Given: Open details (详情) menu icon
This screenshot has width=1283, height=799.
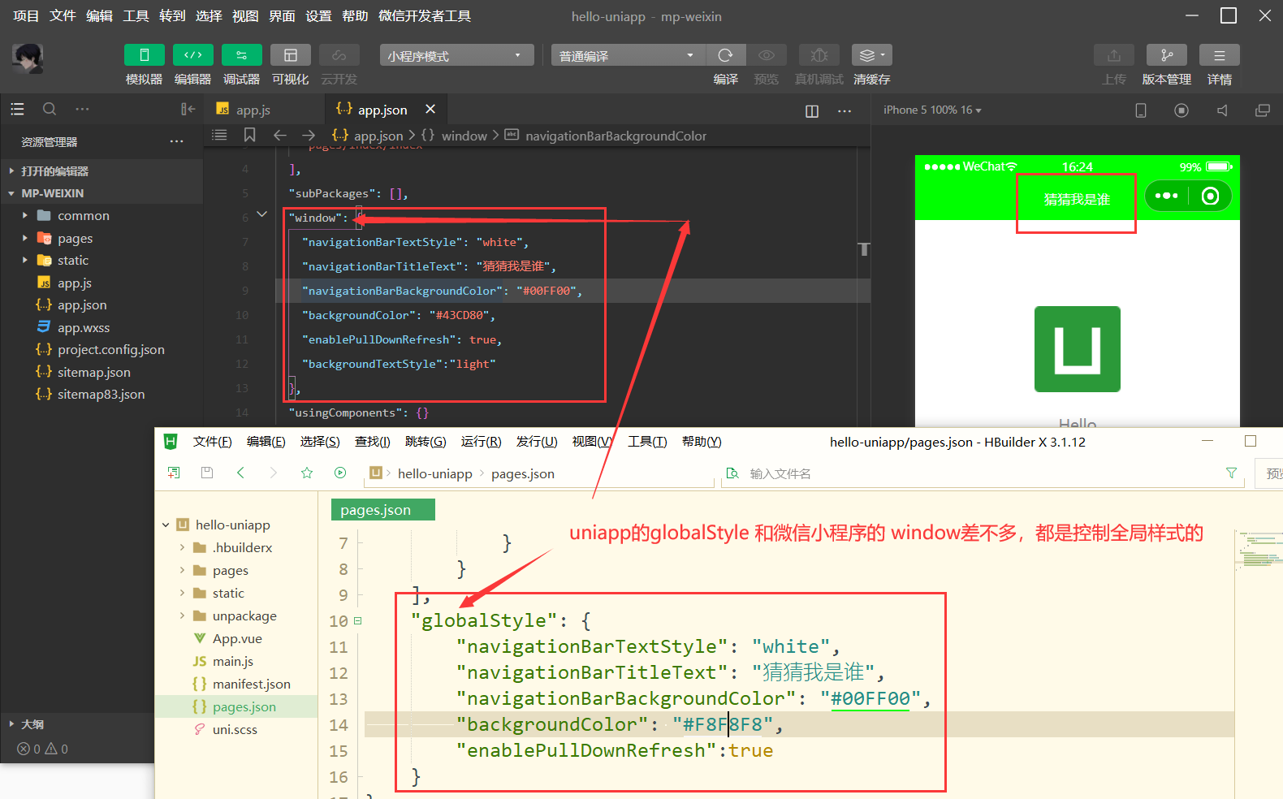Looking at the screenshot, I should 1220,54.
